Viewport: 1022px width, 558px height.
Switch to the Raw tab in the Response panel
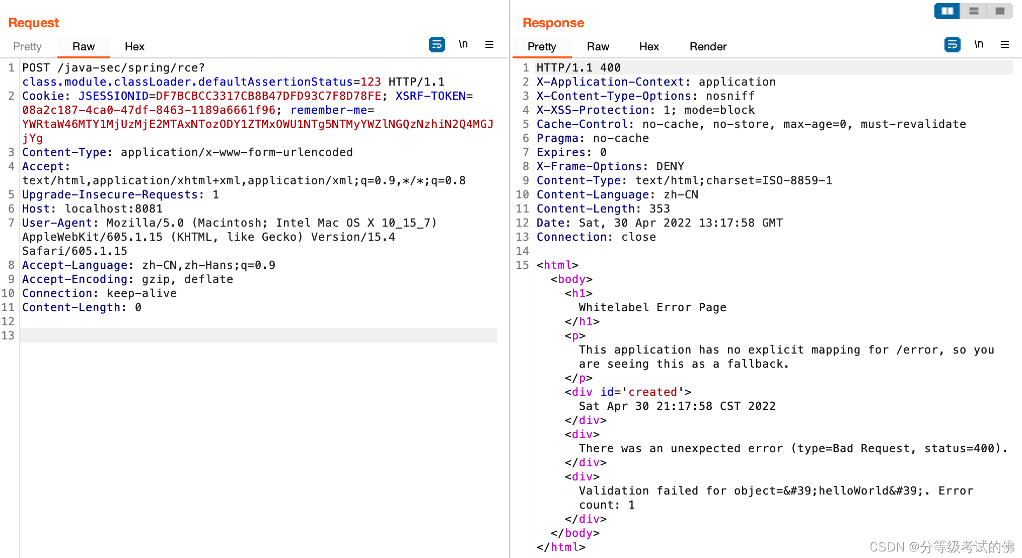[x=598, y=46]
